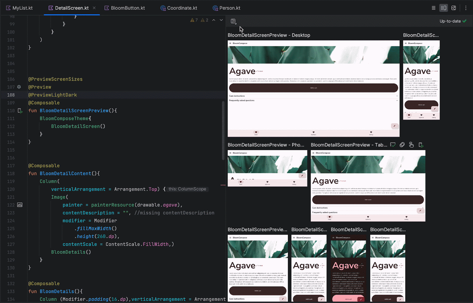Switch to Design view using picture icon
This screenshot has height=303, width=473.
[x=454, y=8]
